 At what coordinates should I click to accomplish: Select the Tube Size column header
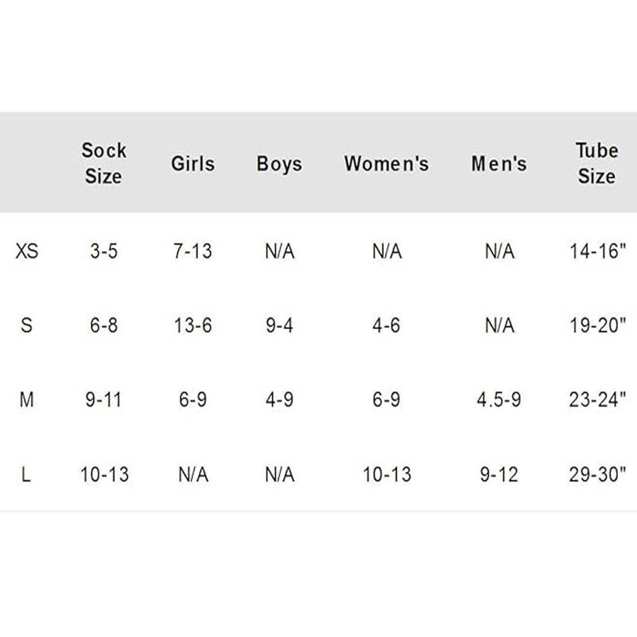(597, 163)
